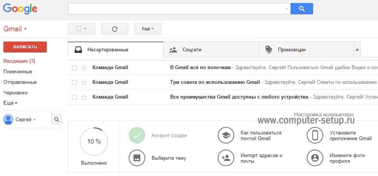Click the picture icon for Выберите тему

click(x=137, y=158)
